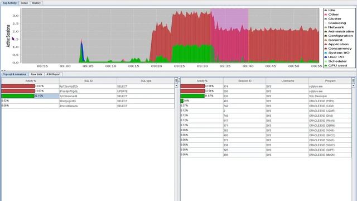This screenshot has width=357, height=201.
Task: Click the Other legend entry
Action: click(x=331, y=15)
